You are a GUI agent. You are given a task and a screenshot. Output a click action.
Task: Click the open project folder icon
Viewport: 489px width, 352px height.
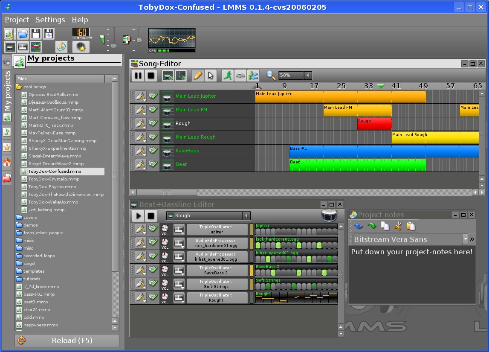23,34
